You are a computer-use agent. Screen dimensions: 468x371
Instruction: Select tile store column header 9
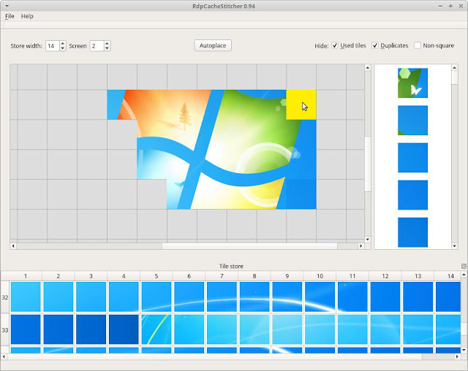287,276
